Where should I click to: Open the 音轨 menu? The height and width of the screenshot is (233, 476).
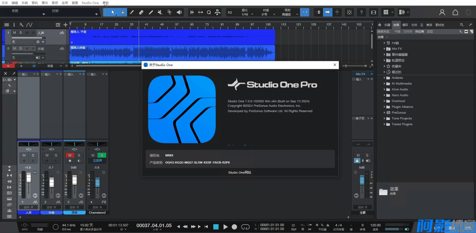[35, 3]
